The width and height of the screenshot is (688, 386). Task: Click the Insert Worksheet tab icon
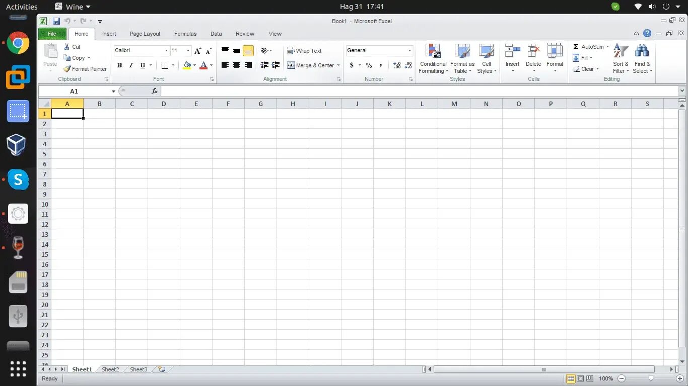(162, 369)
